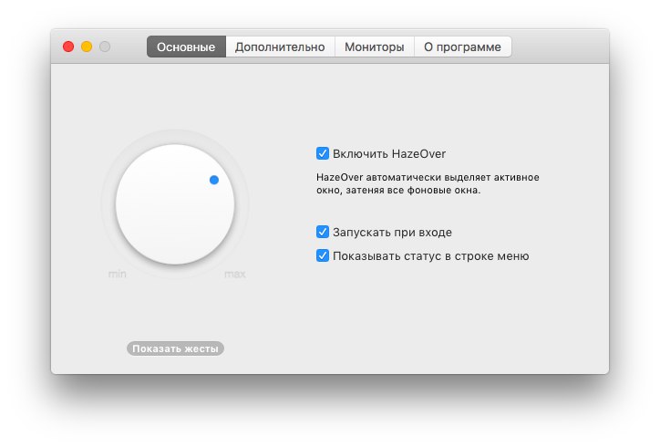Click the round white dimming knob

pos(175,204)
